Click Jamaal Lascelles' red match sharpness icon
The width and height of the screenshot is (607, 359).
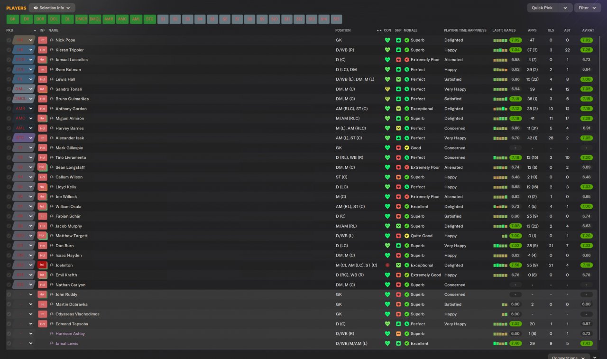[398, 60]
